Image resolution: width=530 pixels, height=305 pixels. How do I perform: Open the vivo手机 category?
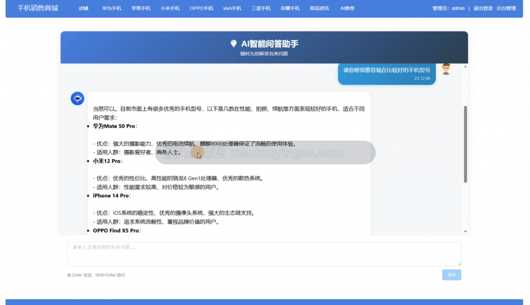[232, 8]
